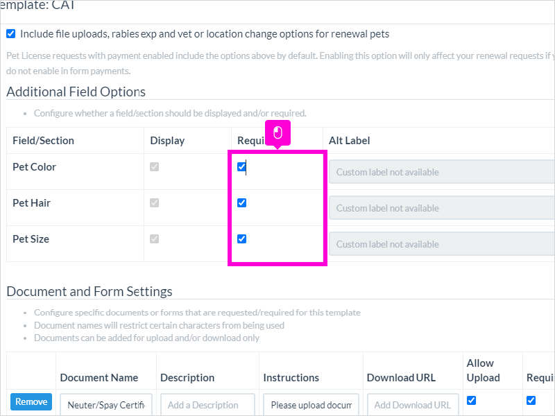Click the Add Download URL field

pos(413,405)
